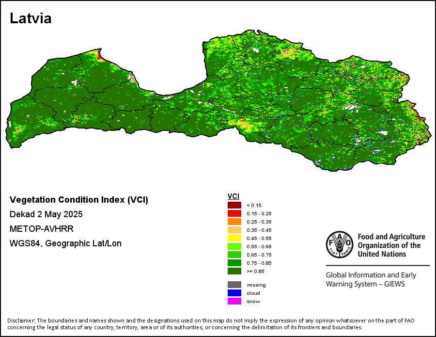
Task: Select the red '0.15 - 0.25' legend swatch
Action: pos(234,213)
